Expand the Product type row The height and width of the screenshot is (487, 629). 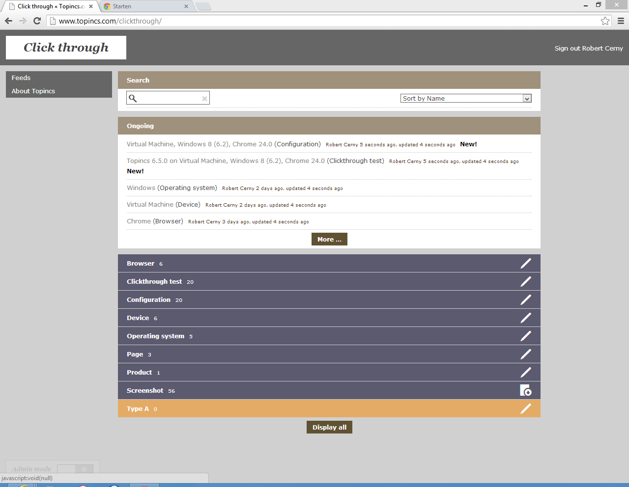(x=140, y=373)
